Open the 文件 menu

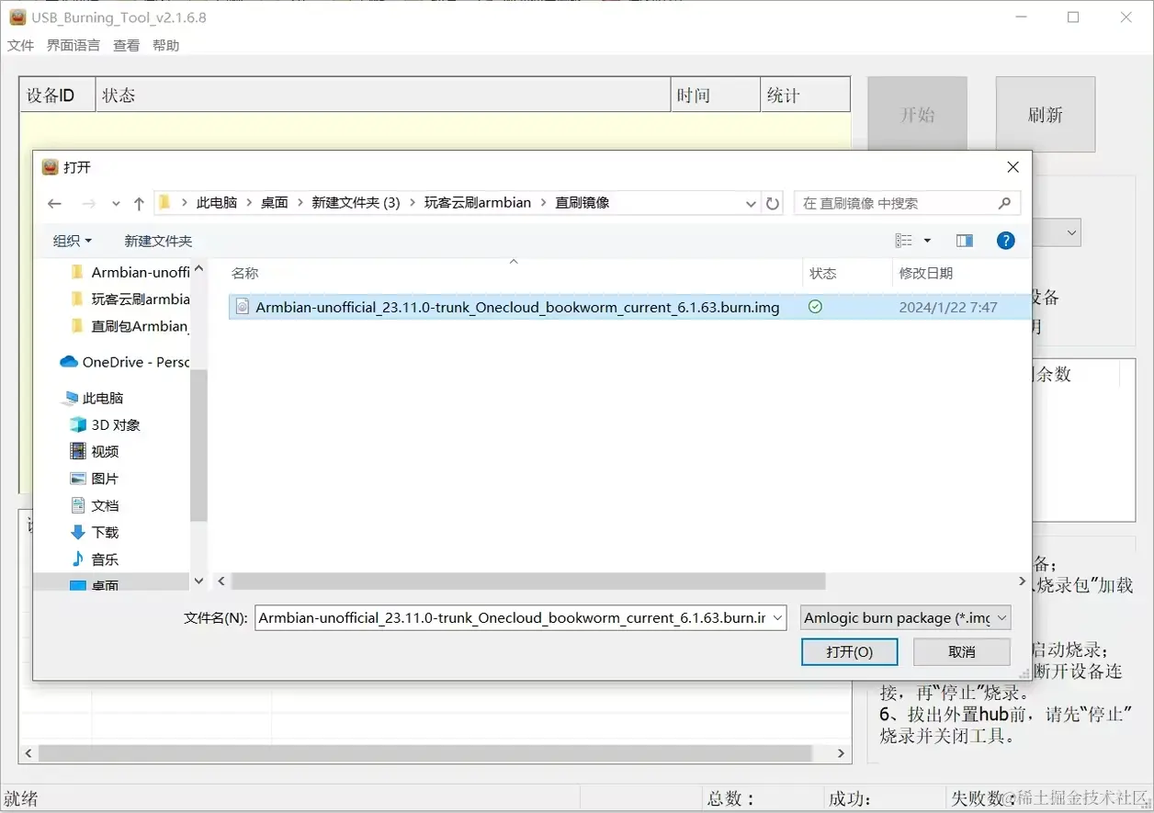(x=20, y=45)
